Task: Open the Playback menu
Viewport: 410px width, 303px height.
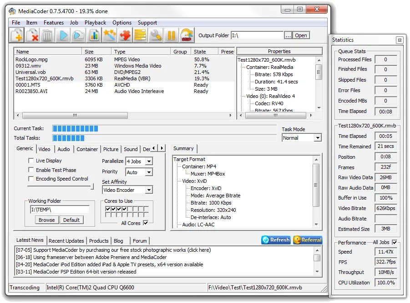Action: (x=95, y=23)
